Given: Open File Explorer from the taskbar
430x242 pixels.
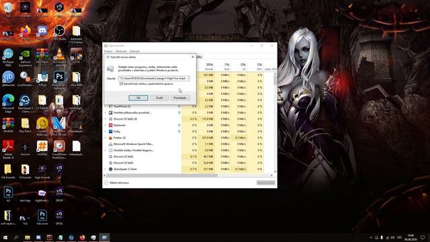Looking at the screenshot, I should tap(28, 237).
